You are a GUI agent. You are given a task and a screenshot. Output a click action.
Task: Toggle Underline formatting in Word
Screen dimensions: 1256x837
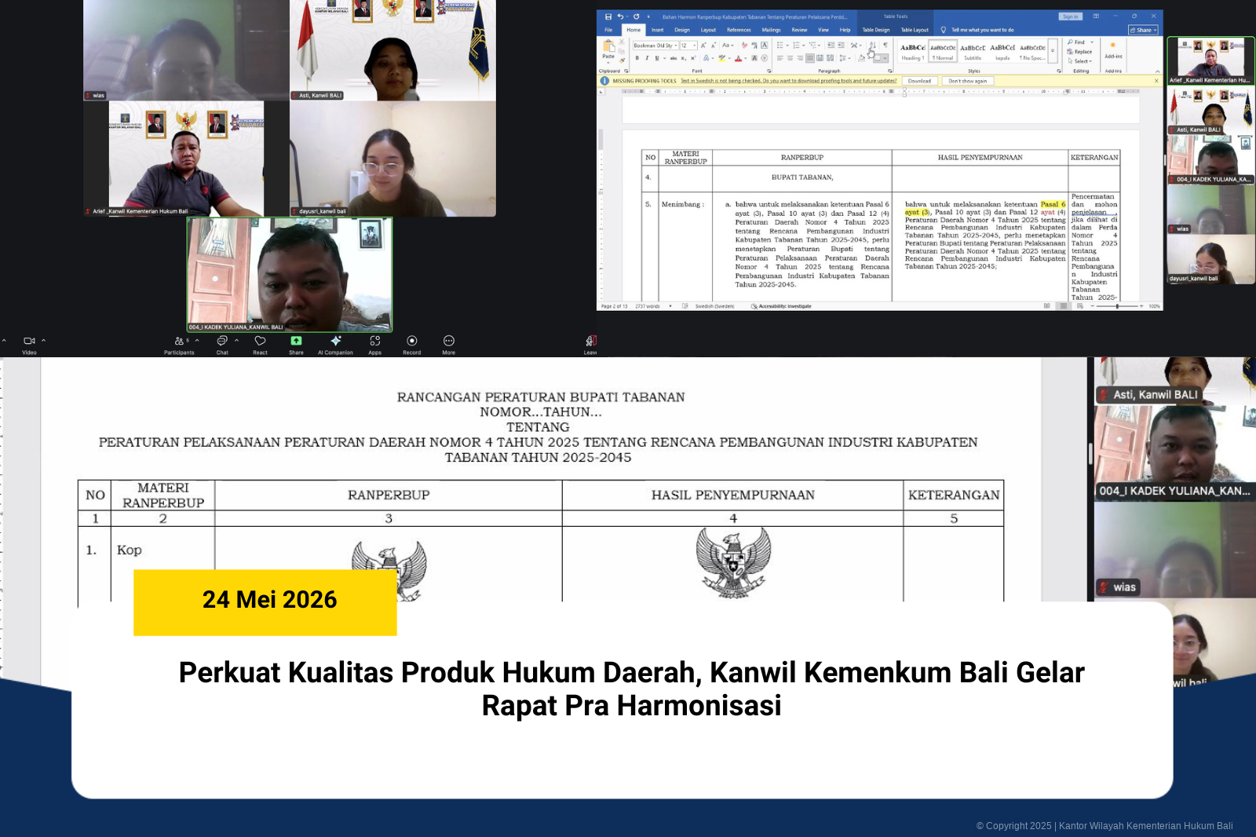point(657,58)
